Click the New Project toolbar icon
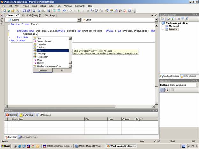Viewport: 199px width, 149px height. coord(4,11)
